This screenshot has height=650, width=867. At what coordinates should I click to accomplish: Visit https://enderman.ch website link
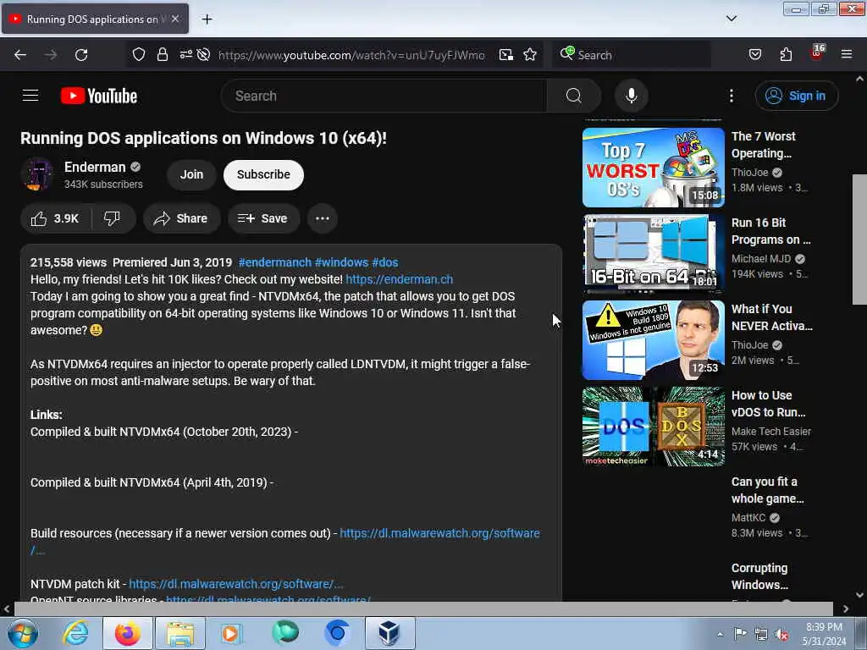(x=400, y=279)
